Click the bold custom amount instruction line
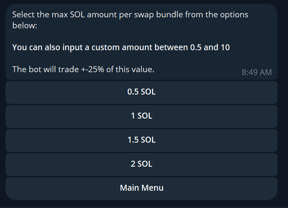This screenshot has height=208, width=288. click(x=121, y=47)
